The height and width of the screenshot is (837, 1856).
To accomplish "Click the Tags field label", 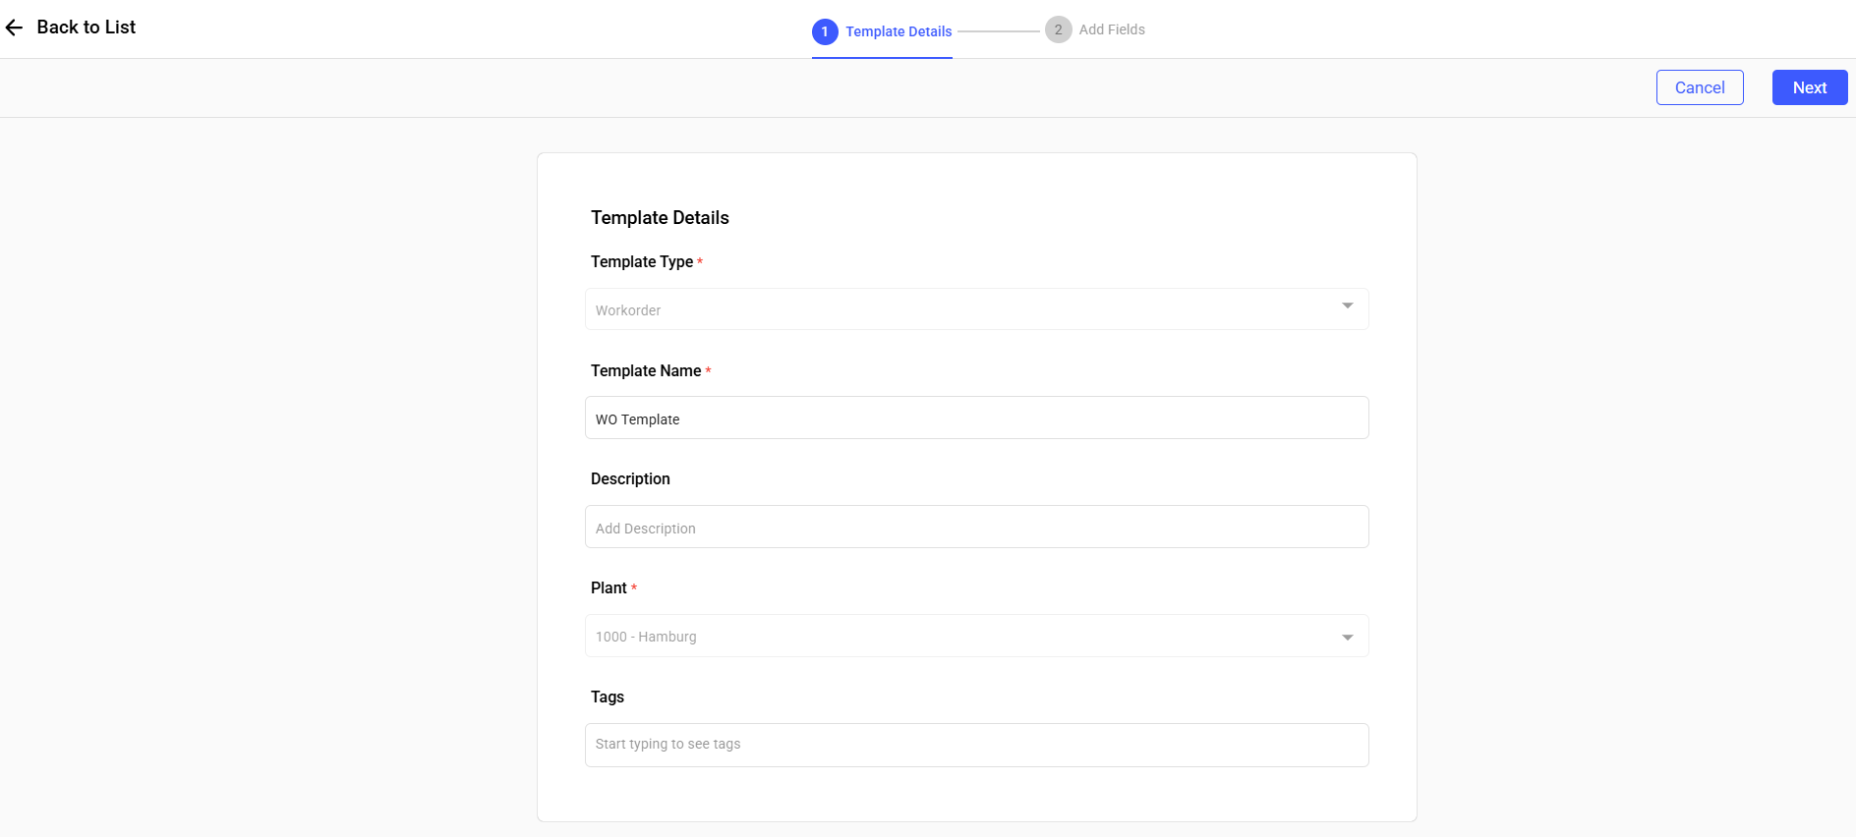I will (x=607, y=697).
